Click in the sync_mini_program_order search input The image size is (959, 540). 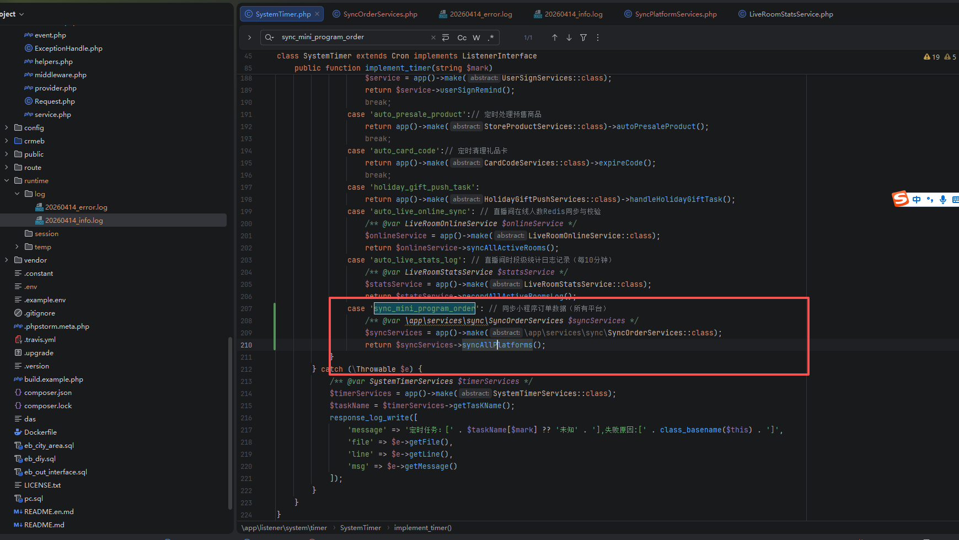(353, 37)
